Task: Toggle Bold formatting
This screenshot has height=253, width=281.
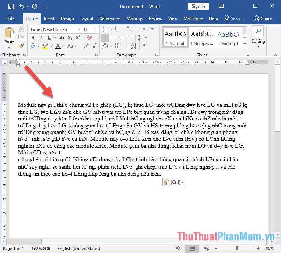Action: click(33, 38)
